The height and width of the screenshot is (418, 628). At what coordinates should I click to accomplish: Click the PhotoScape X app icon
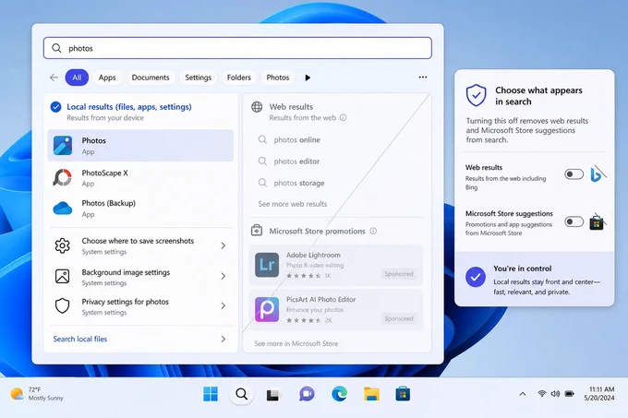point(63,177)
